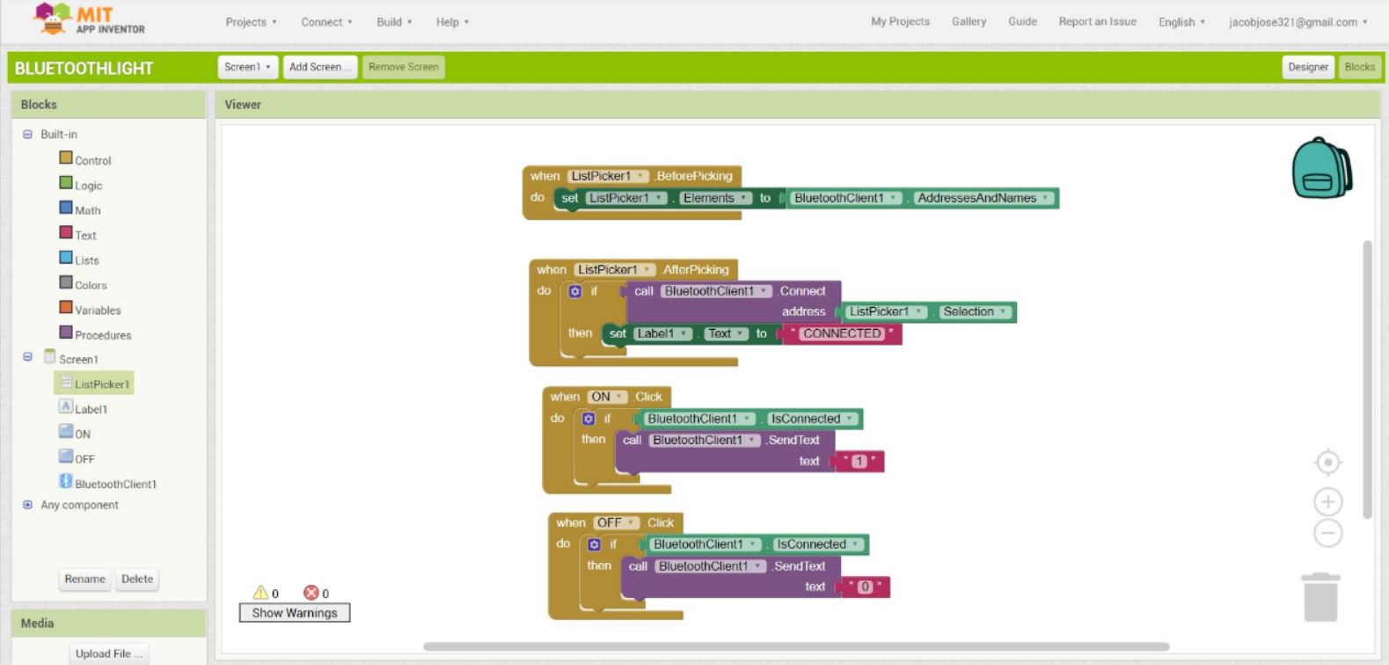
Task: Open ListPicker1 dropdown in BeforePicking event block
Action: tap(609, 176)
